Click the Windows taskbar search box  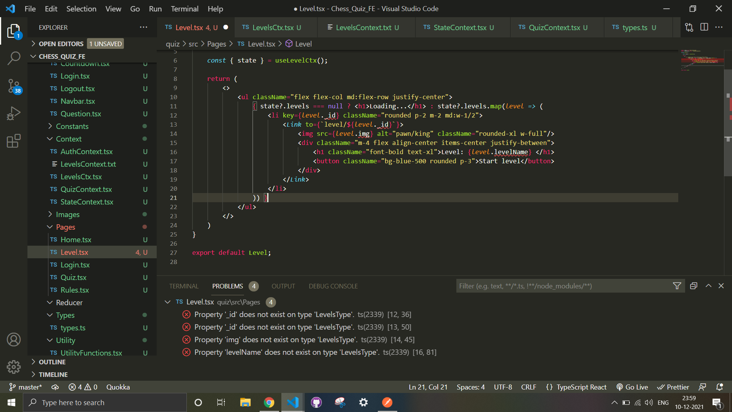105,402
